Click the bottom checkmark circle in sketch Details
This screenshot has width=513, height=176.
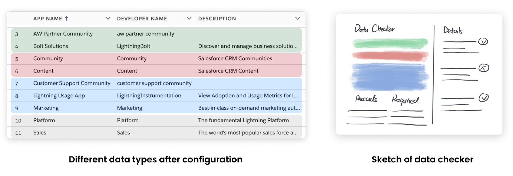tap(484, 98)
